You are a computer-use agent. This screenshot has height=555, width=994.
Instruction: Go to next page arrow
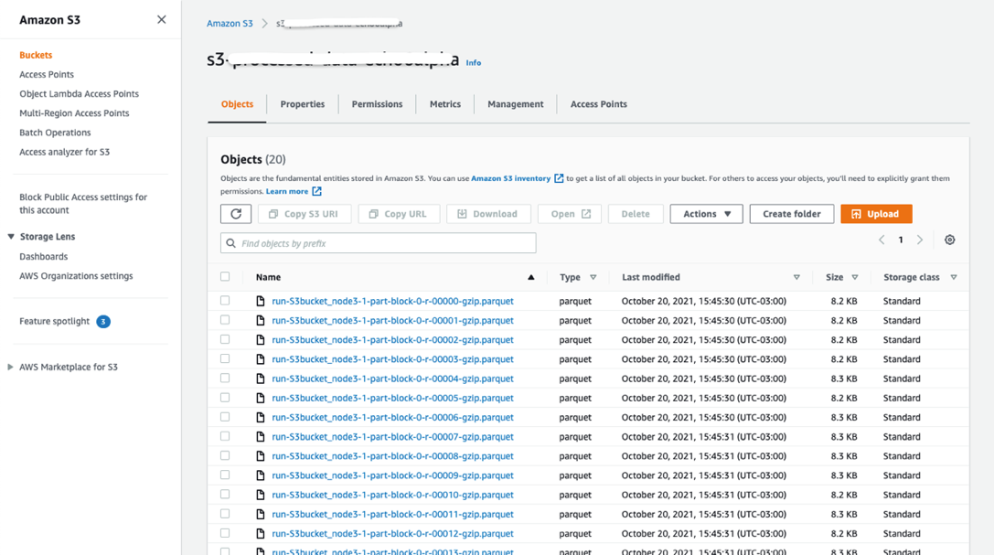[x=920, y=240]
